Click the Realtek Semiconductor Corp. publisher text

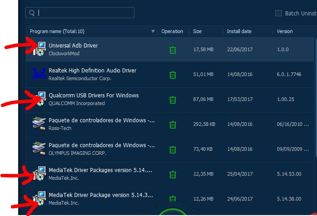coord(80,78)
